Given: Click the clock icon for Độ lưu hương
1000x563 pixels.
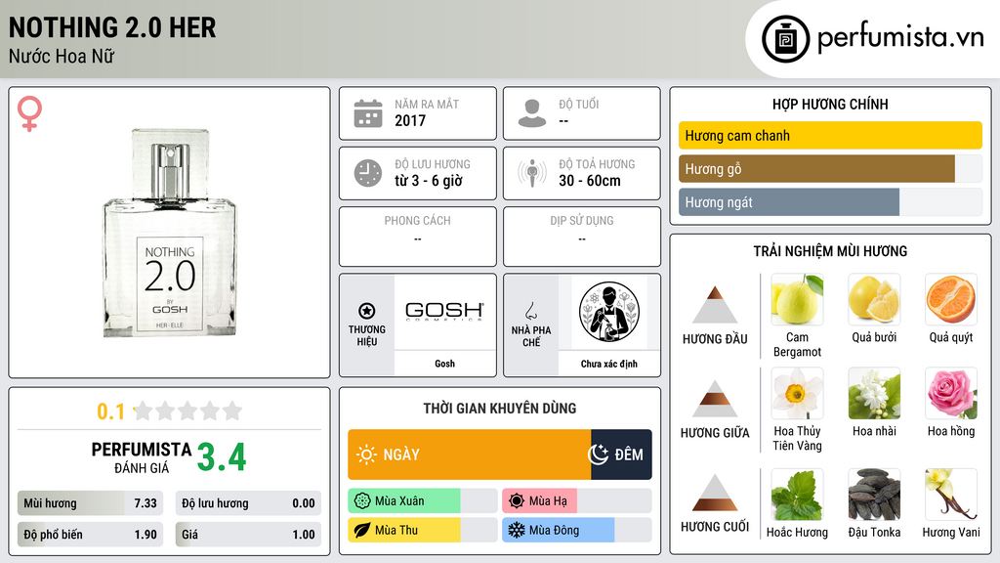Looking at the screenshot, I should [x=368, y=174].
